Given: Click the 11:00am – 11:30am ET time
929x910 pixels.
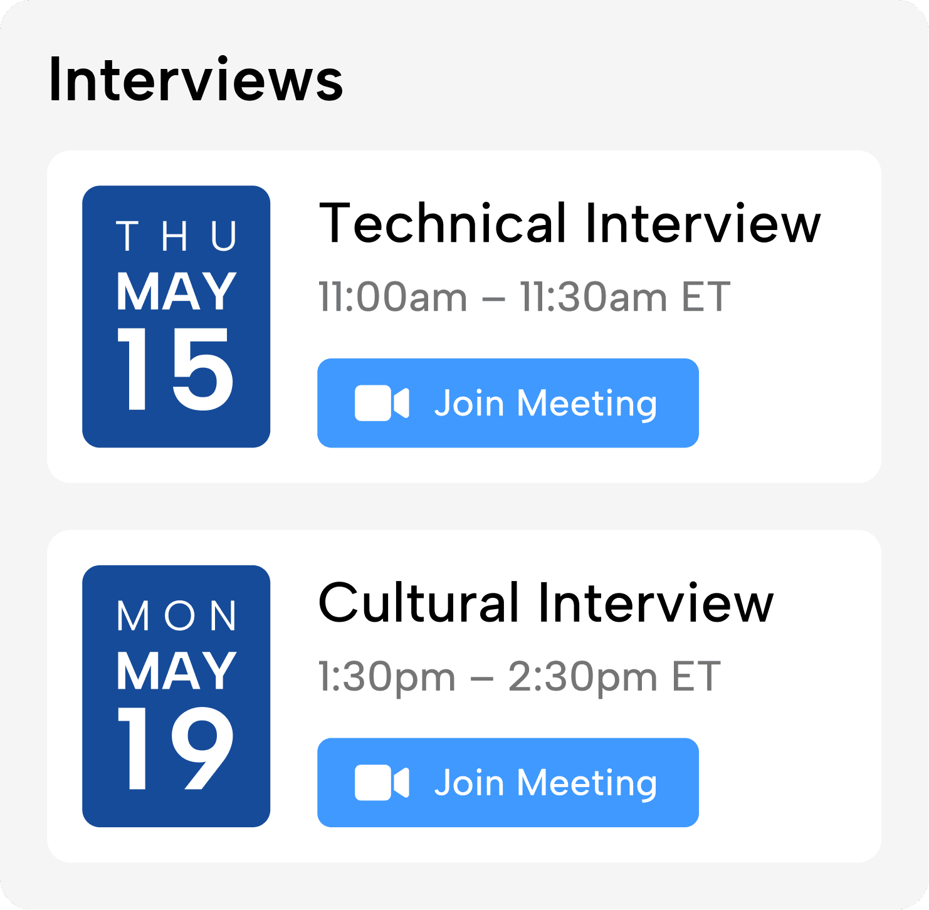Looking at the screenshot, I should pos(524,297).
